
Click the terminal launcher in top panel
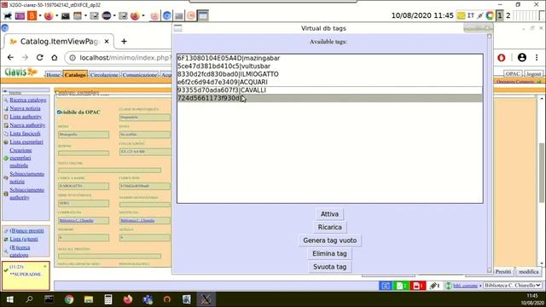[65, 15]
